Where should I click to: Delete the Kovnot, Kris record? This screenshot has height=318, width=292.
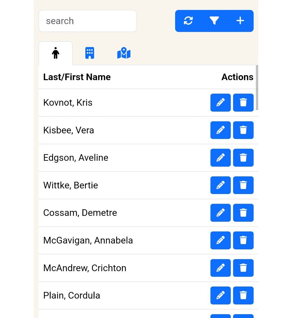[x=243, y=102]
